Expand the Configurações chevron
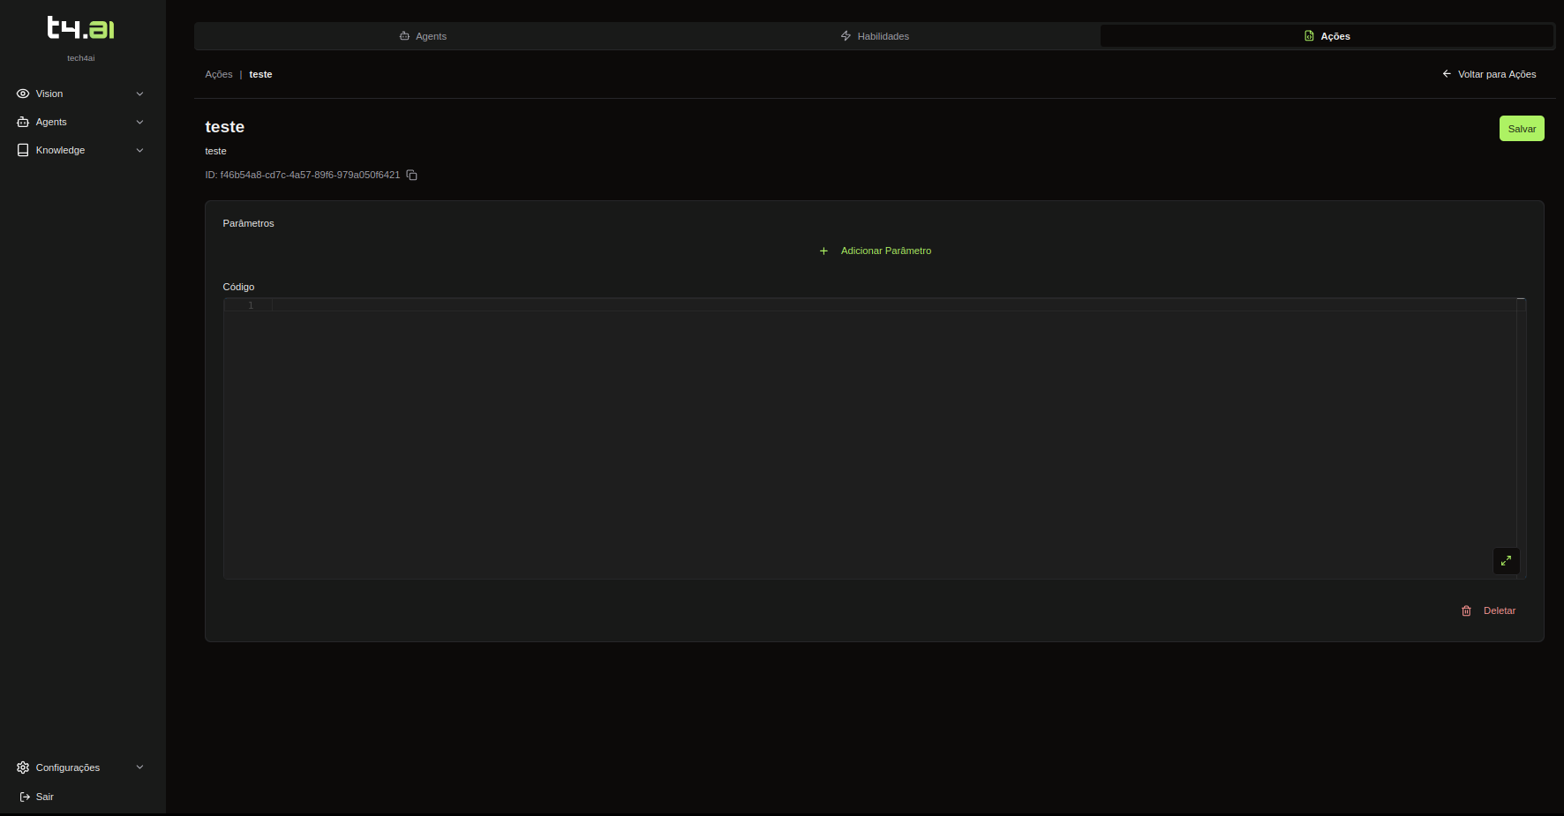This screenshot has width=1564, height=816. (x=139, y=767)
